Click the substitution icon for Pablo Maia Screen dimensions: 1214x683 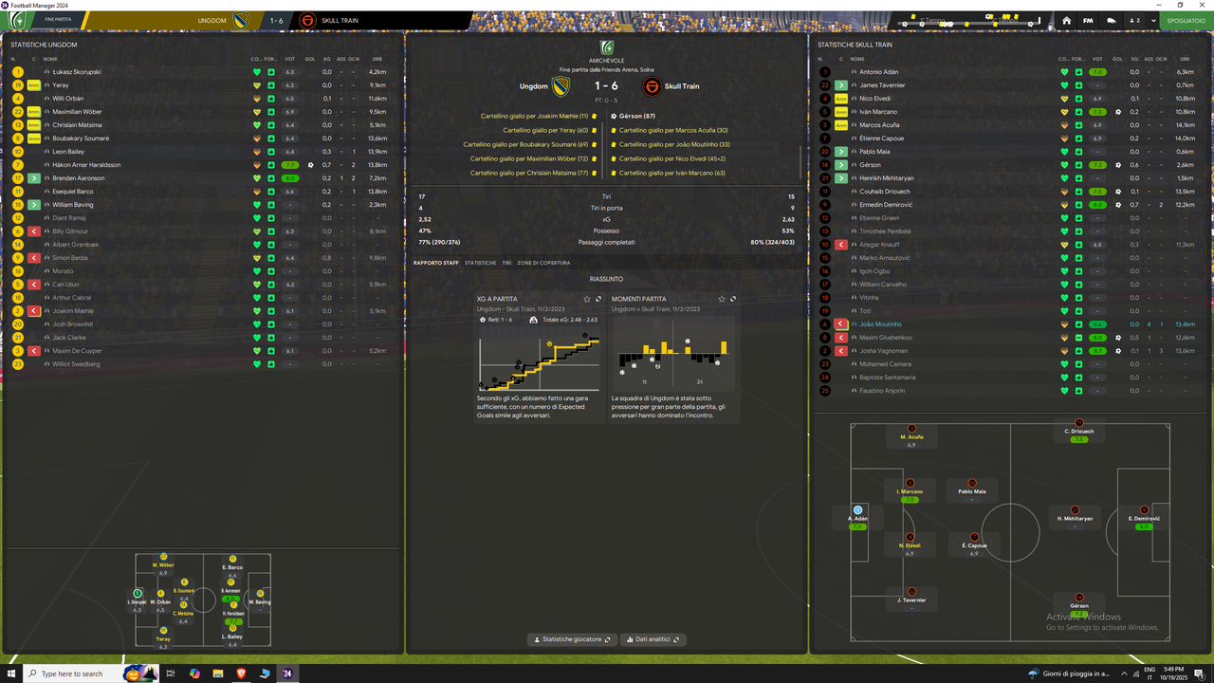(x=841, y=152)
